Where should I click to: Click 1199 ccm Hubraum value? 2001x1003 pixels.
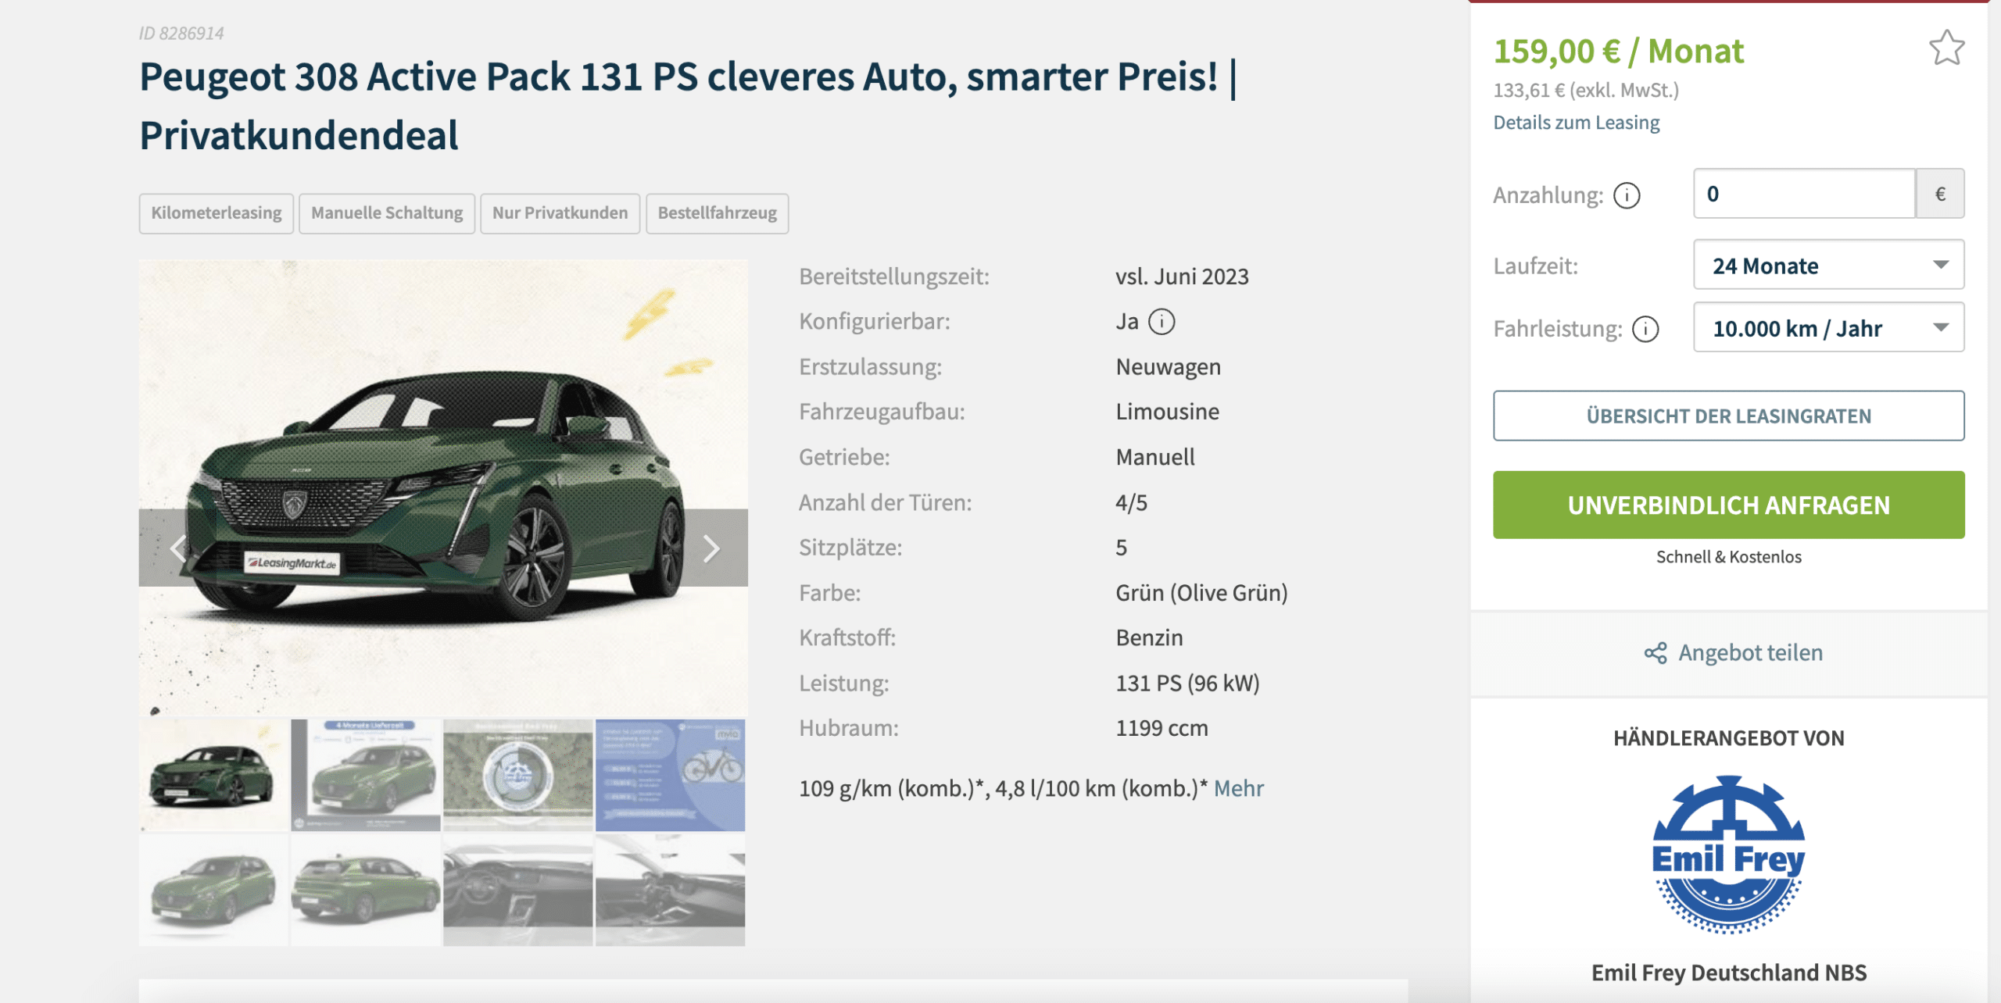tap(1162, 728)
